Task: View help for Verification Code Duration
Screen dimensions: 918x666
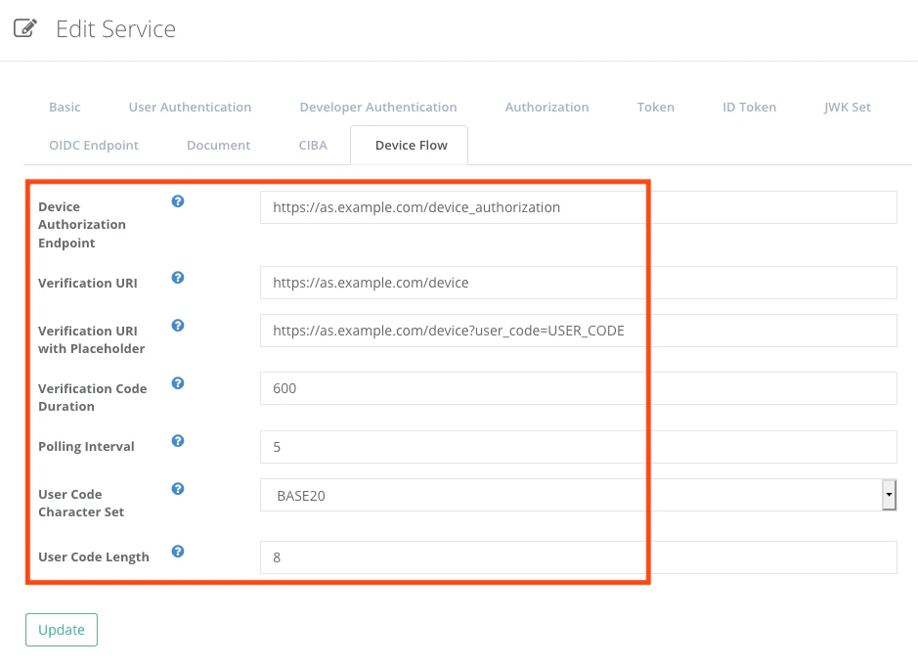Action: pyautogui.click(x=177, y=383)
